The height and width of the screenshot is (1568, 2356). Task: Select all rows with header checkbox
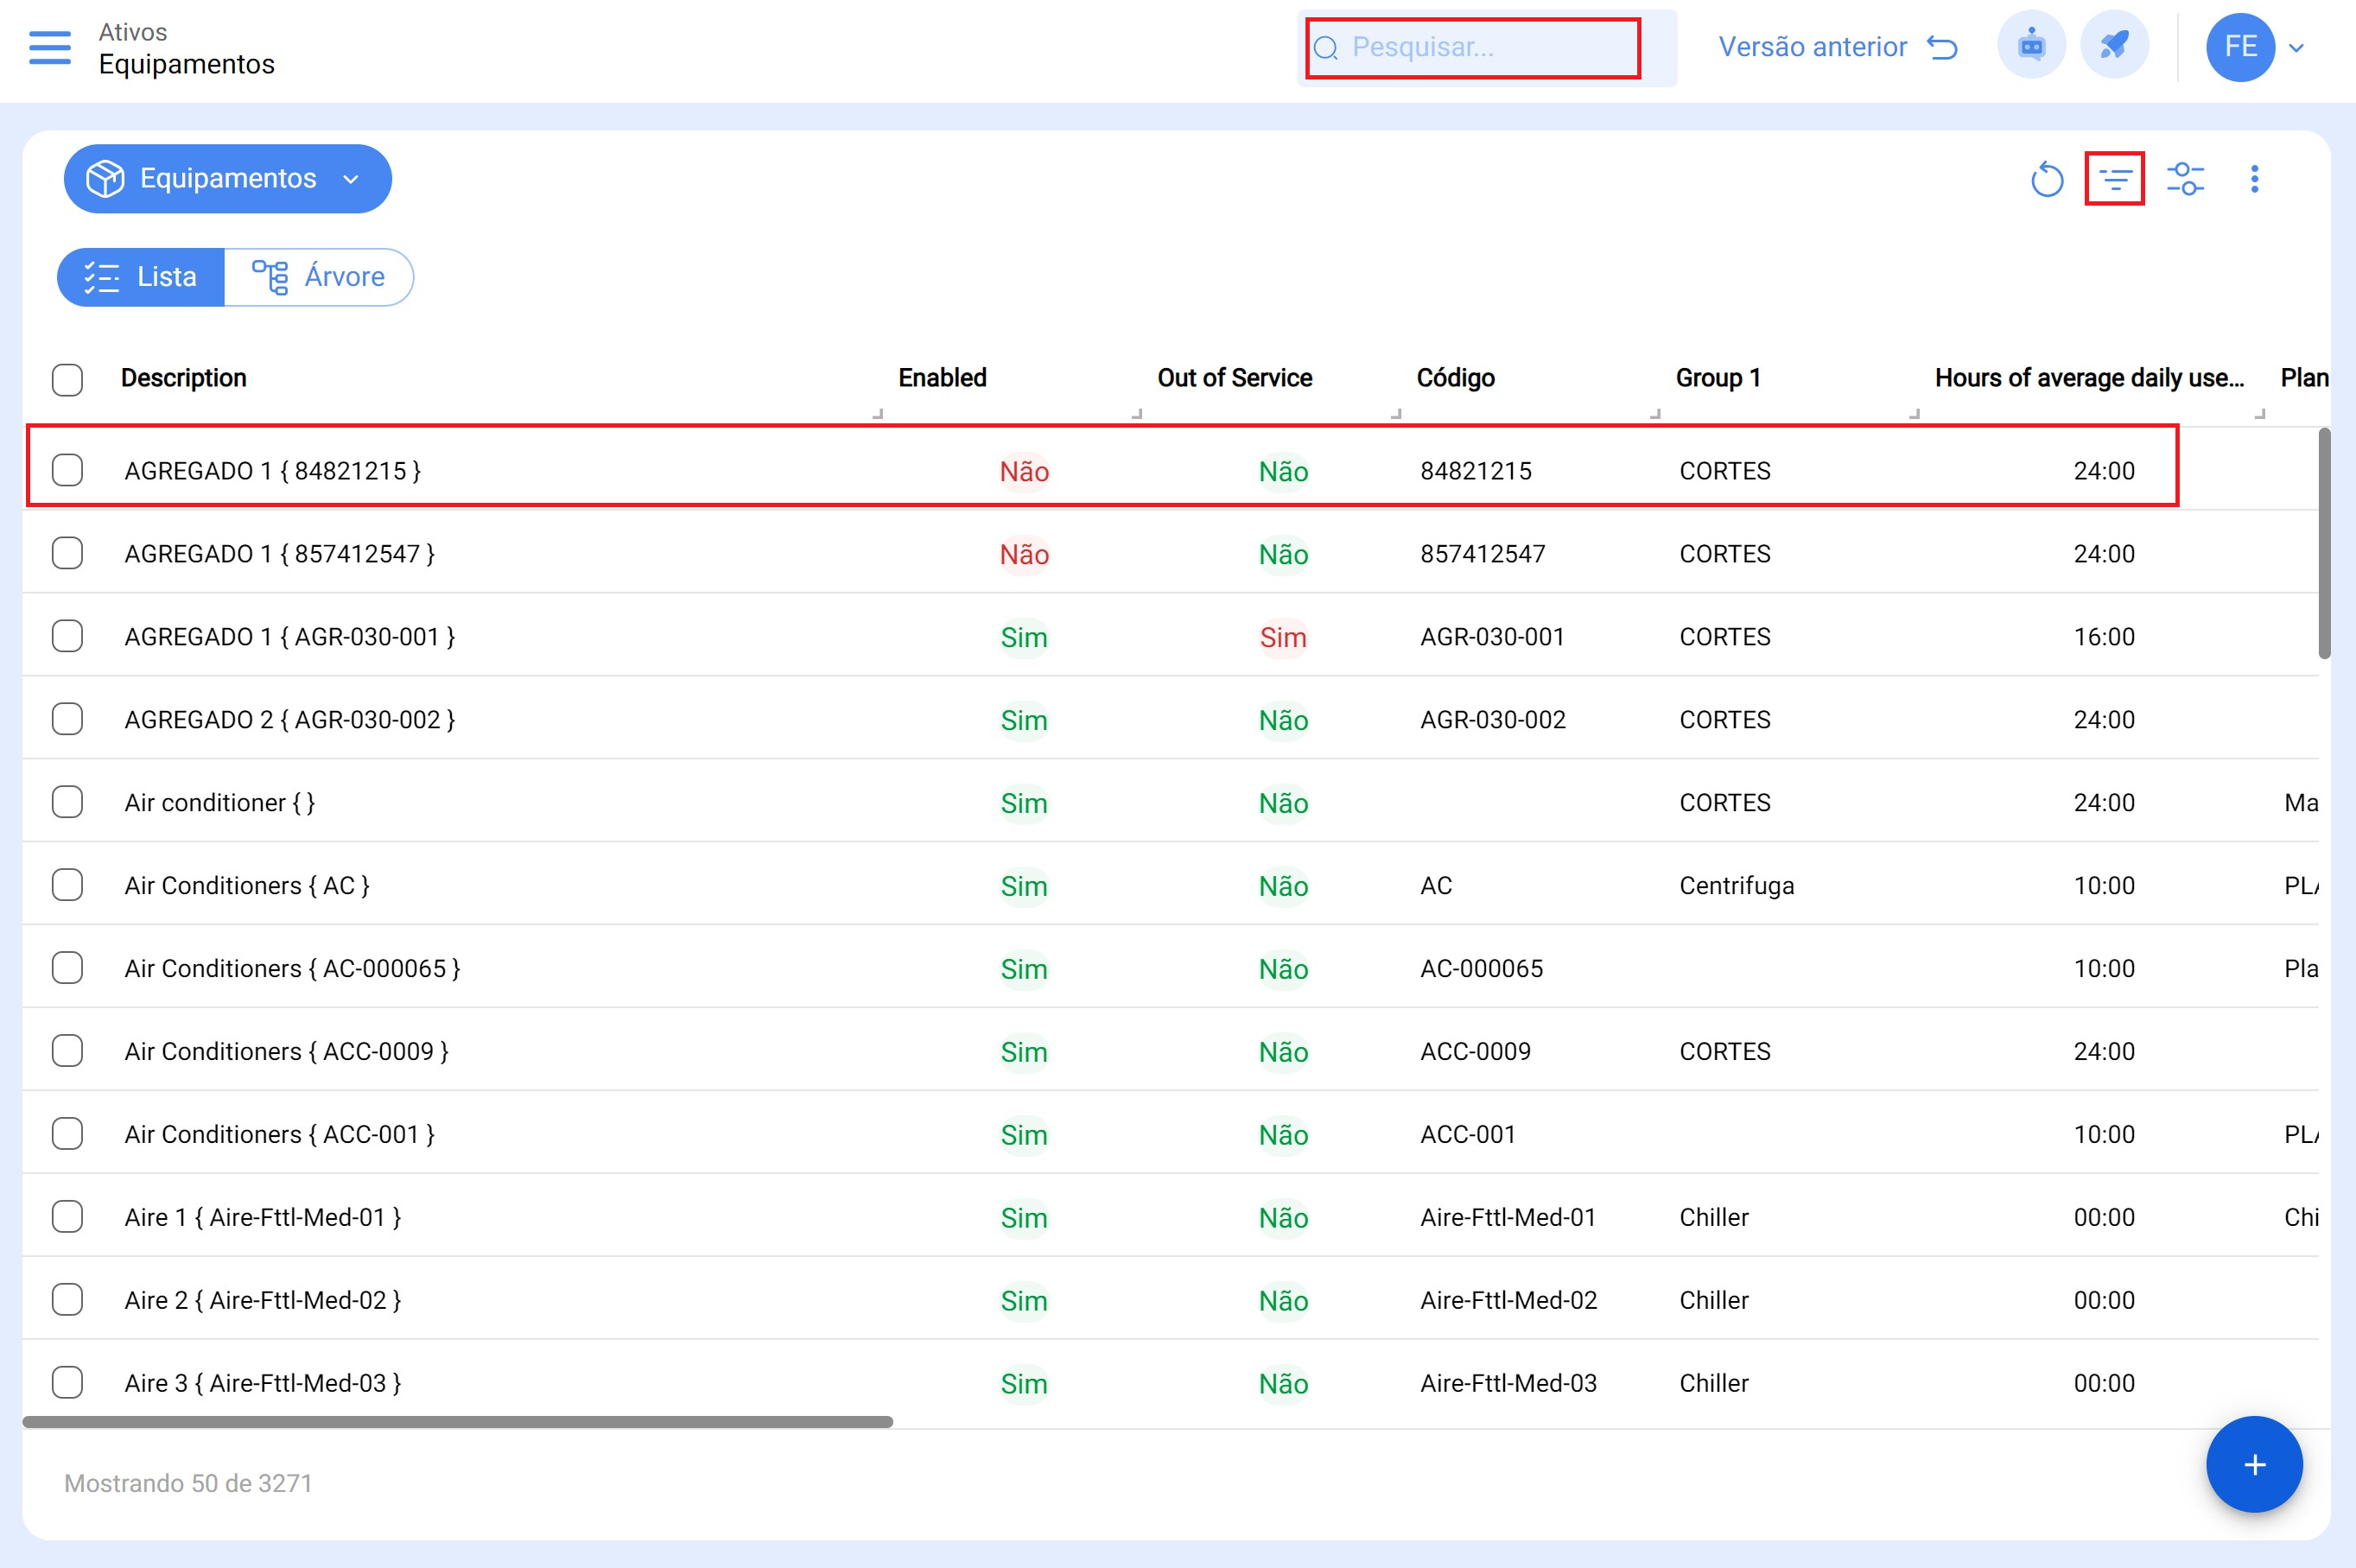(x=67, y=379)
